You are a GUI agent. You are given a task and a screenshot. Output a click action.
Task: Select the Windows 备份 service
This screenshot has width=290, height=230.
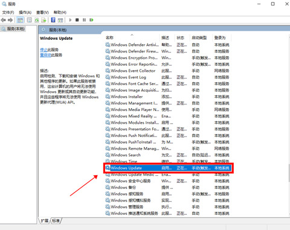167,188
